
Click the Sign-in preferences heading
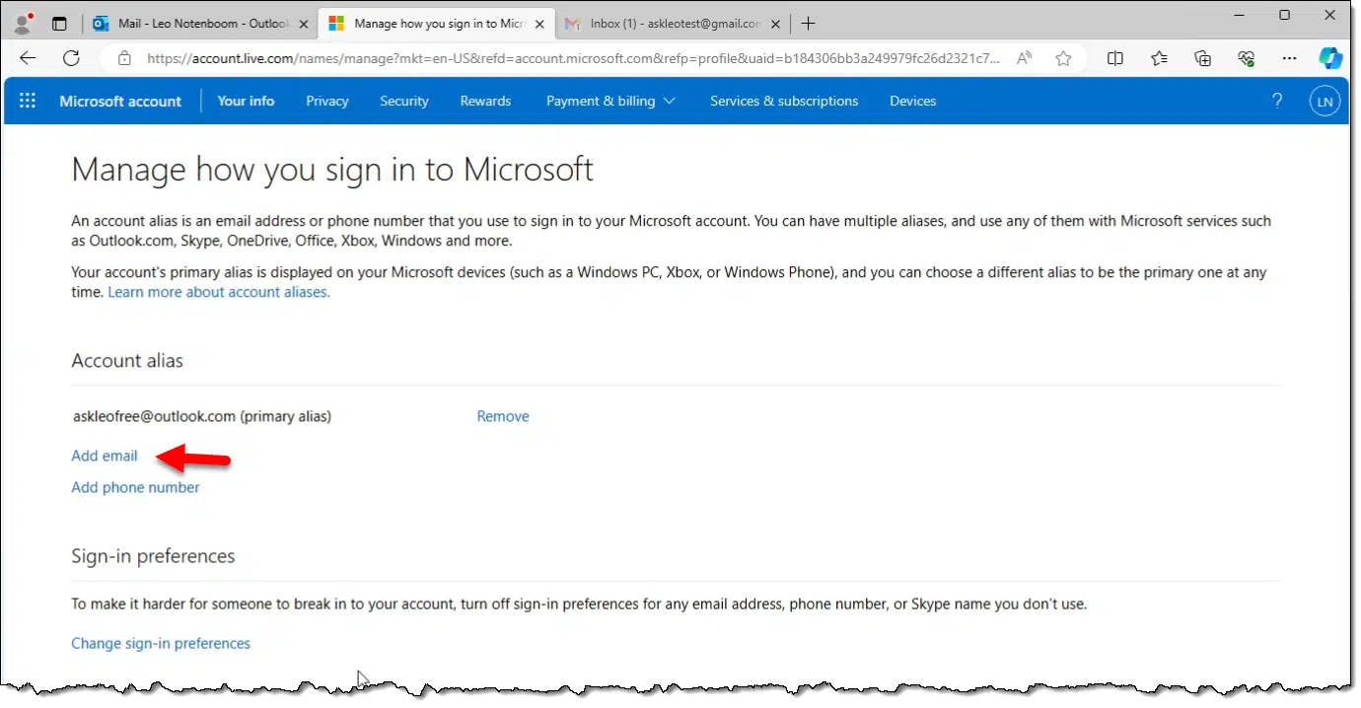(153, 556)
